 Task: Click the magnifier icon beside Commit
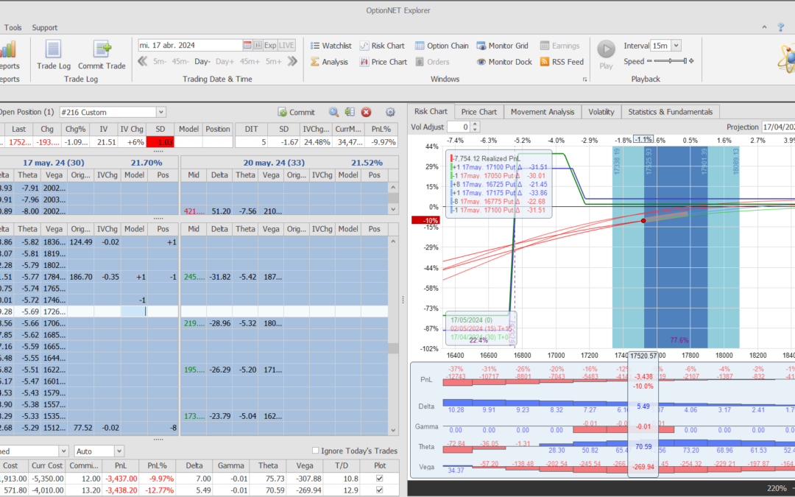333,112
